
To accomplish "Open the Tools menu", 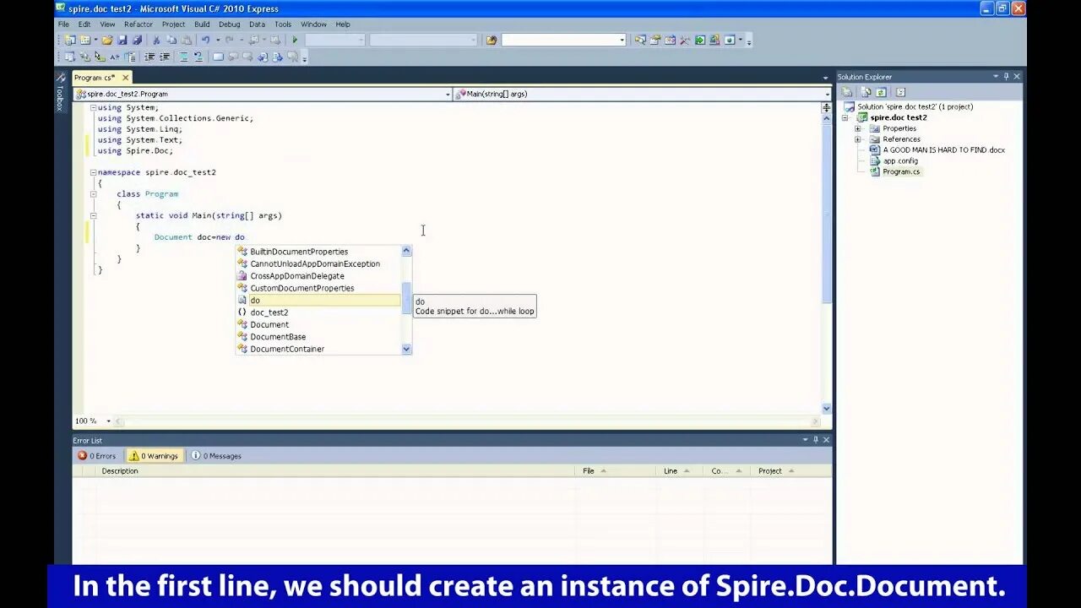I will pos(283,24).
